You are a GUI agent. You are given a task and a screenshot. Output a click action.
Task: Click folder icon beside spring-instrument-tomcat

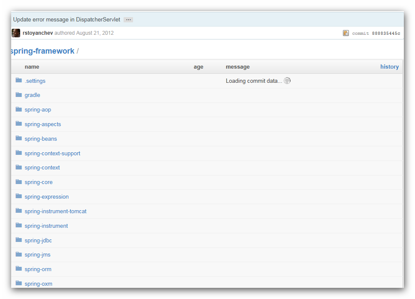coord(18,210)
